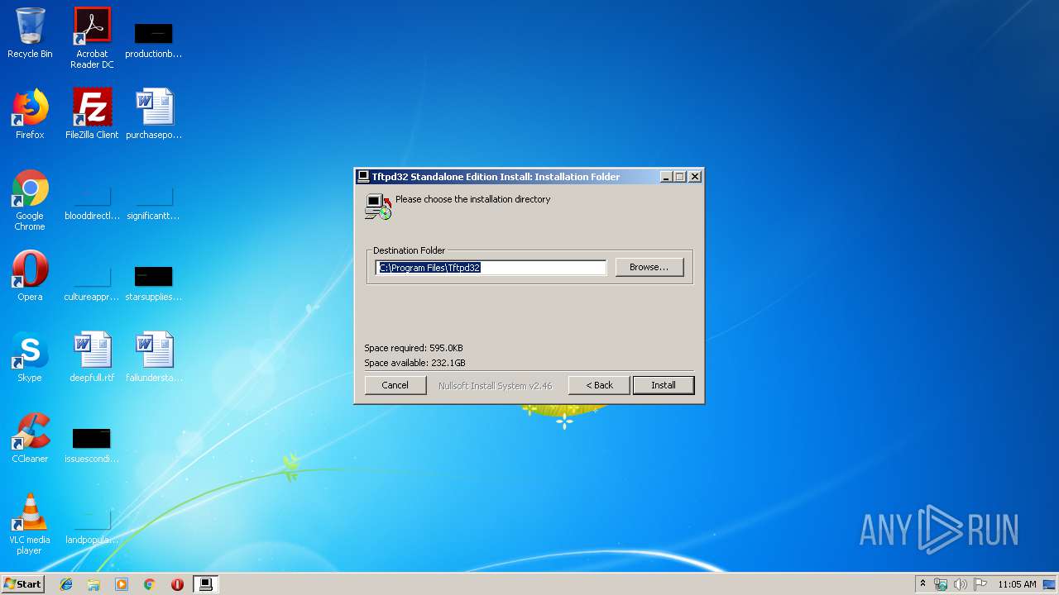Image resolution: width=1059 pixels, height=595 pixels.
Task: Show hidden system tray icons arrow
Action: coord(922,584)
